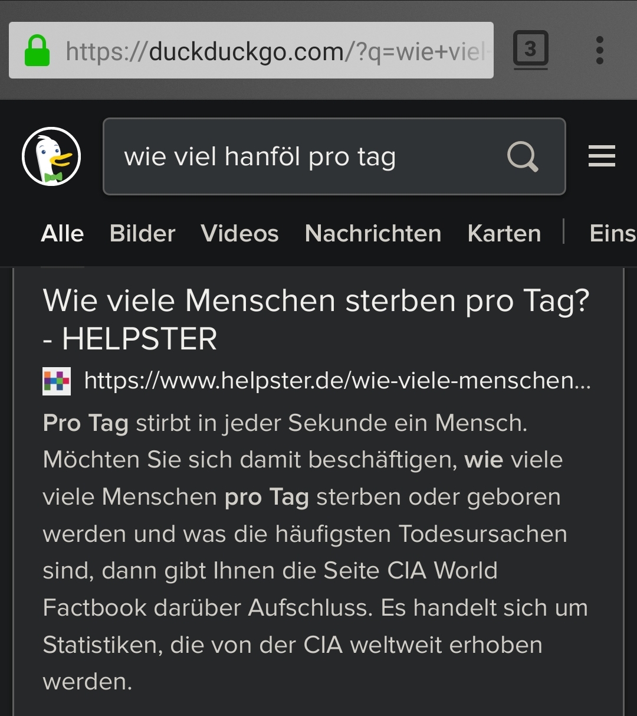Screen dimensions: 637x716
Task: Select the Alle results tab
Action: pos(63,234)
